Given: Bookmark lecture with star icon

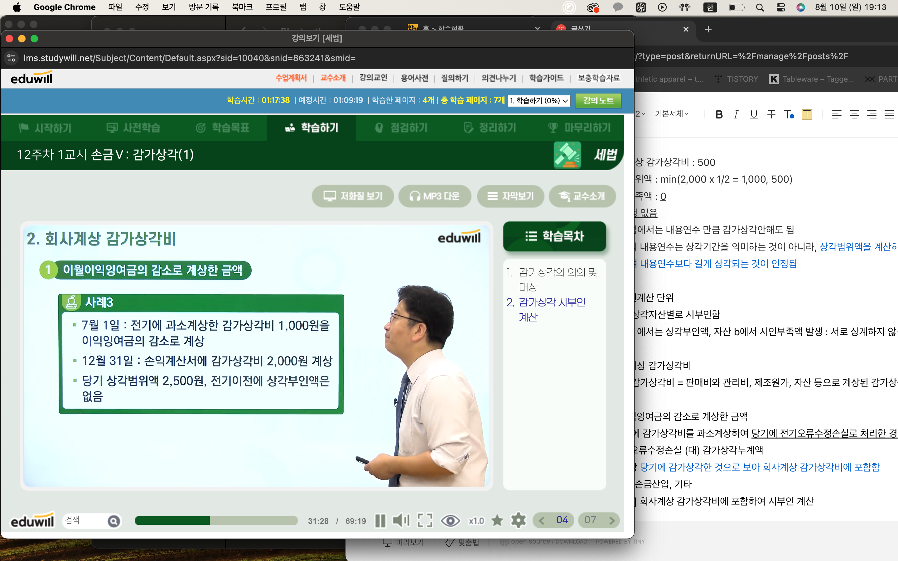Looking at the screenshot, I should click(x=497, y=520).
